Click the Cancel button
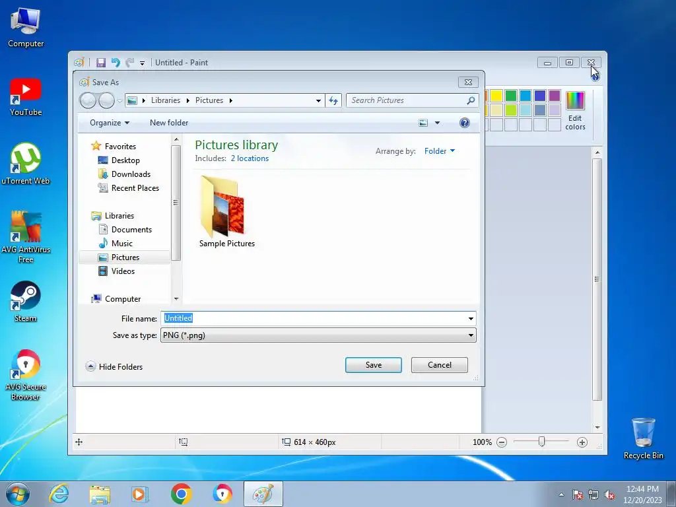 click(439, 365)
